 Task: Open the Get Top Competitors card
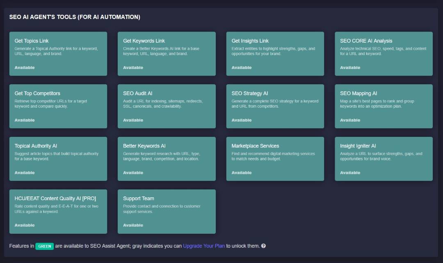[x=58, y=106]
